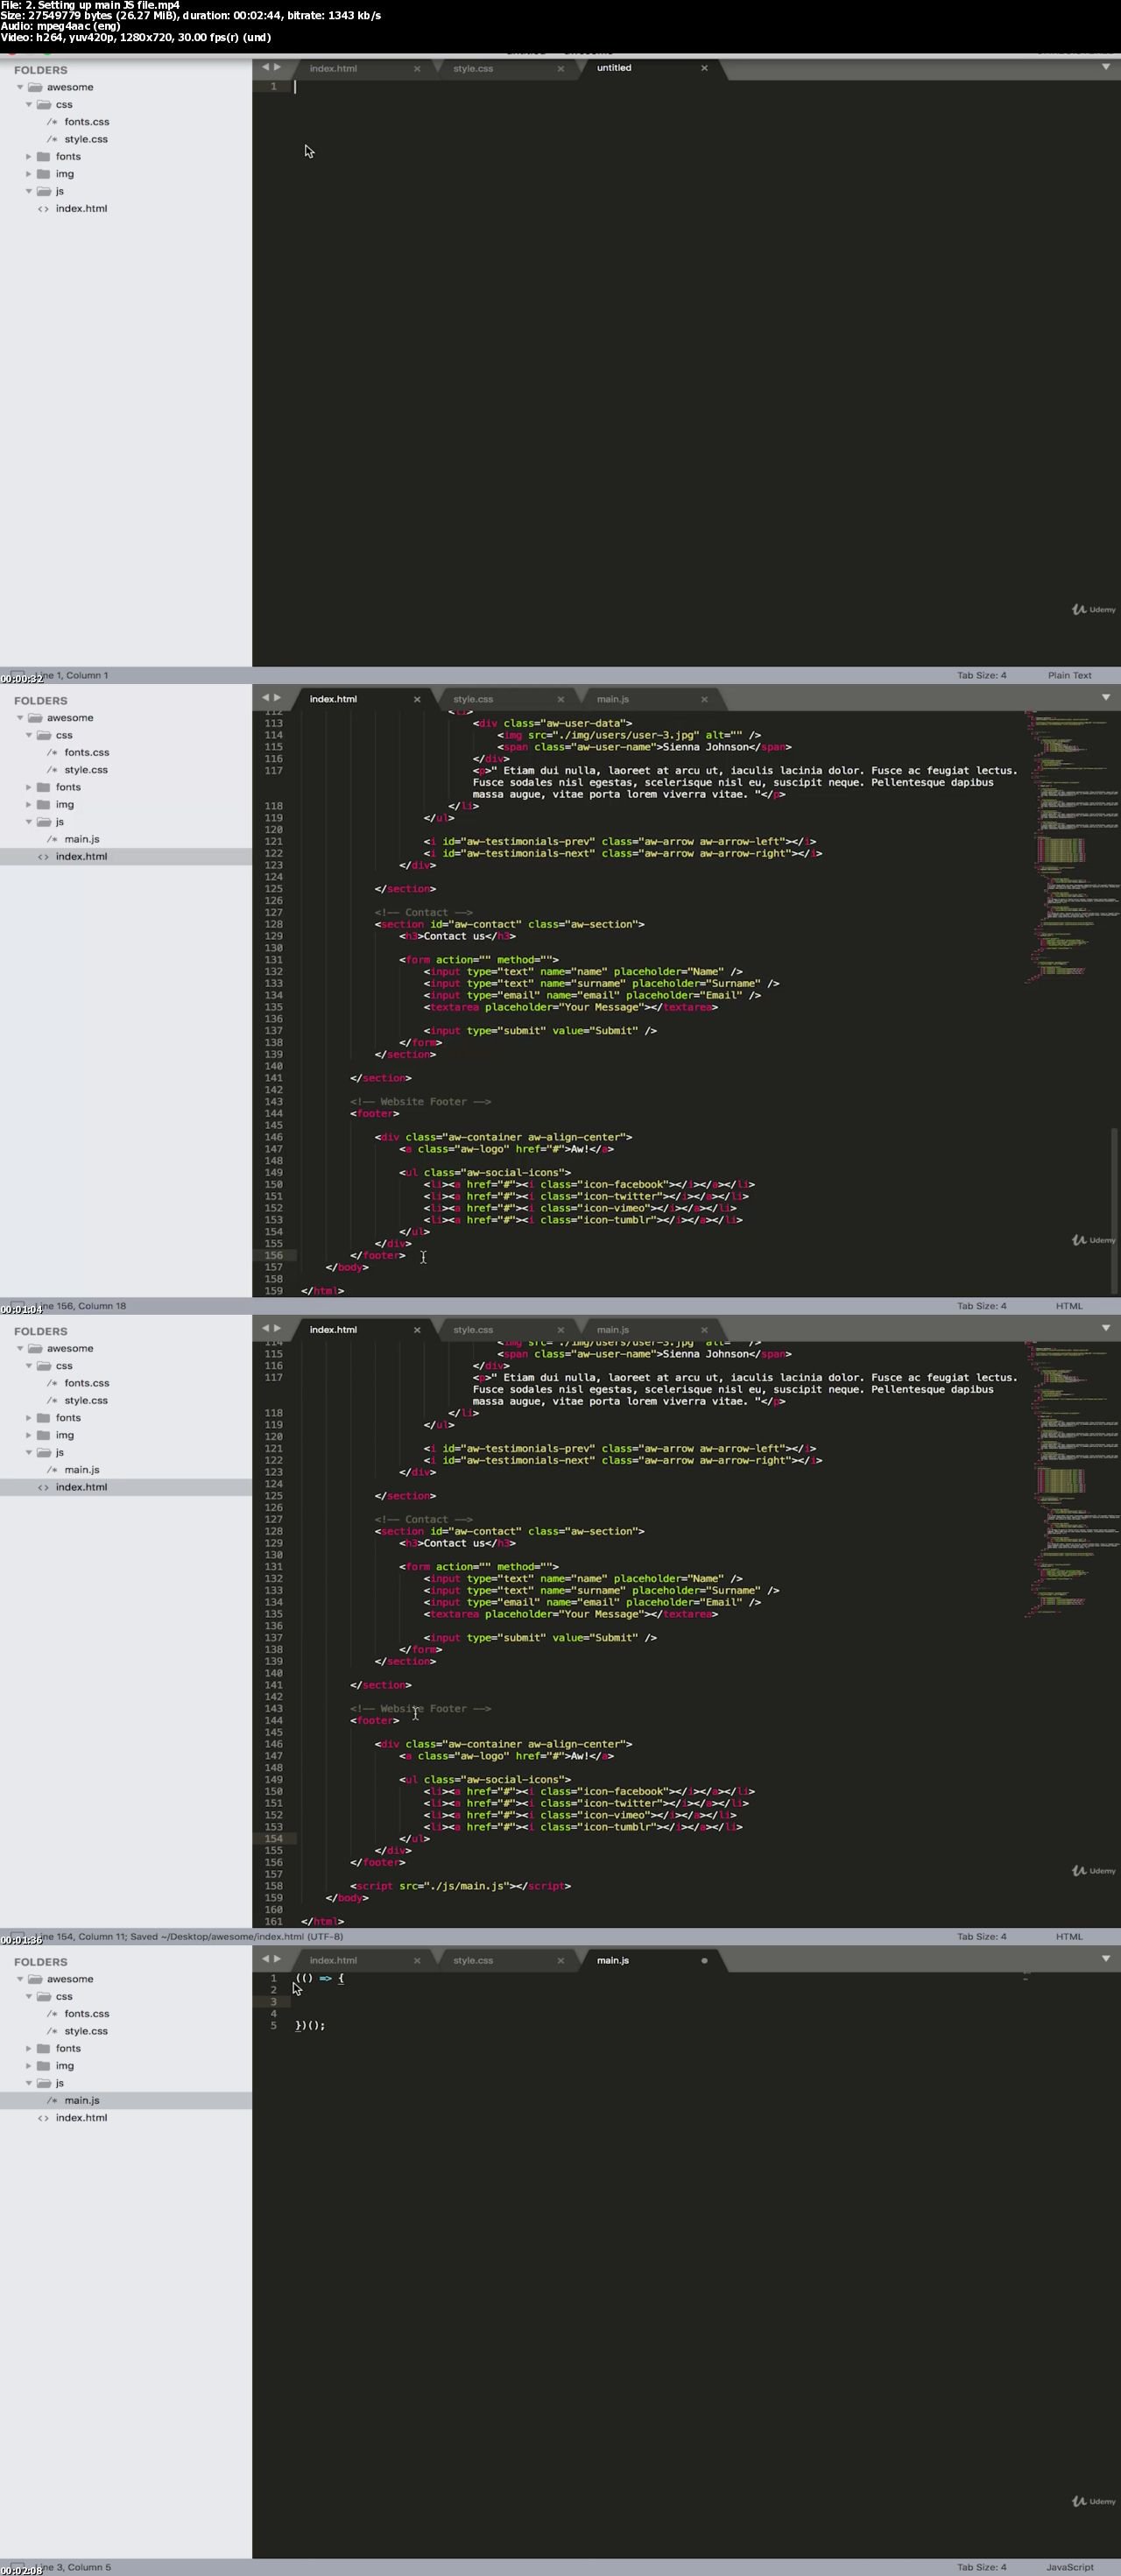Expand the fonts folder in the 00:01:04 frame
Viewport: 1121px width, 2576px height.
[29, 787]
